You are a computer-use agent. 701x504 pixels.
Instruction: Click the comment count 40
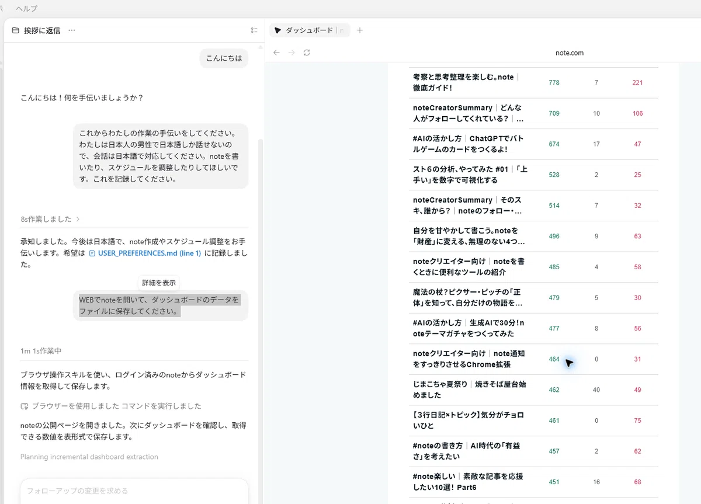tap(596, 390)
